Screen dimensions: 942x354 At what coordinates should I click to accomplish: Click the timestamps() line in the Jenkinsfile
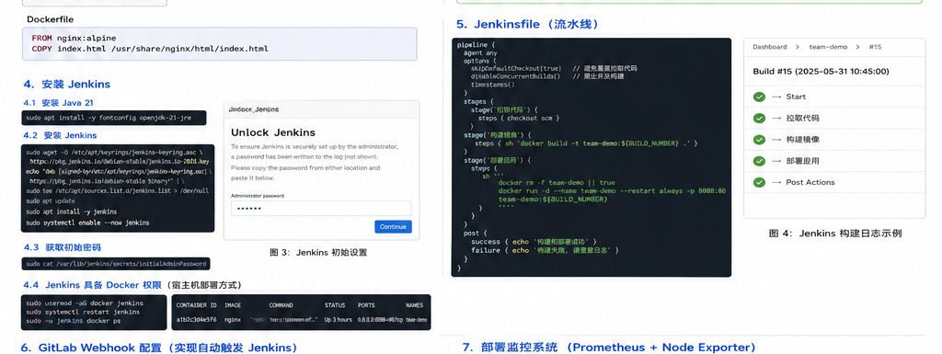[x=493, y=85]
